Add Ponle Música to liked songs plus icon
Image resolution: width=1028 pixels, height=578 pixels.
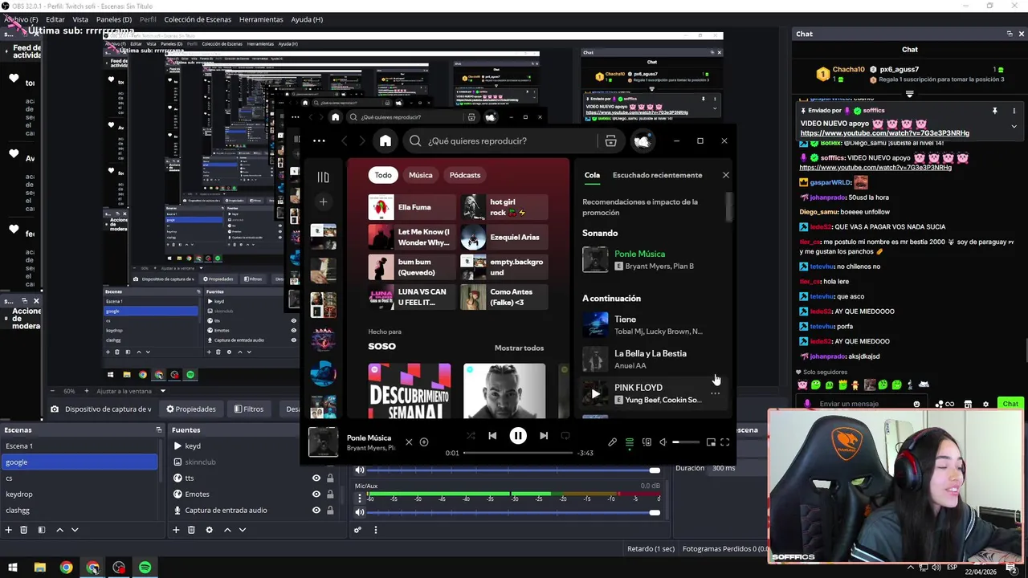[424, 442]
